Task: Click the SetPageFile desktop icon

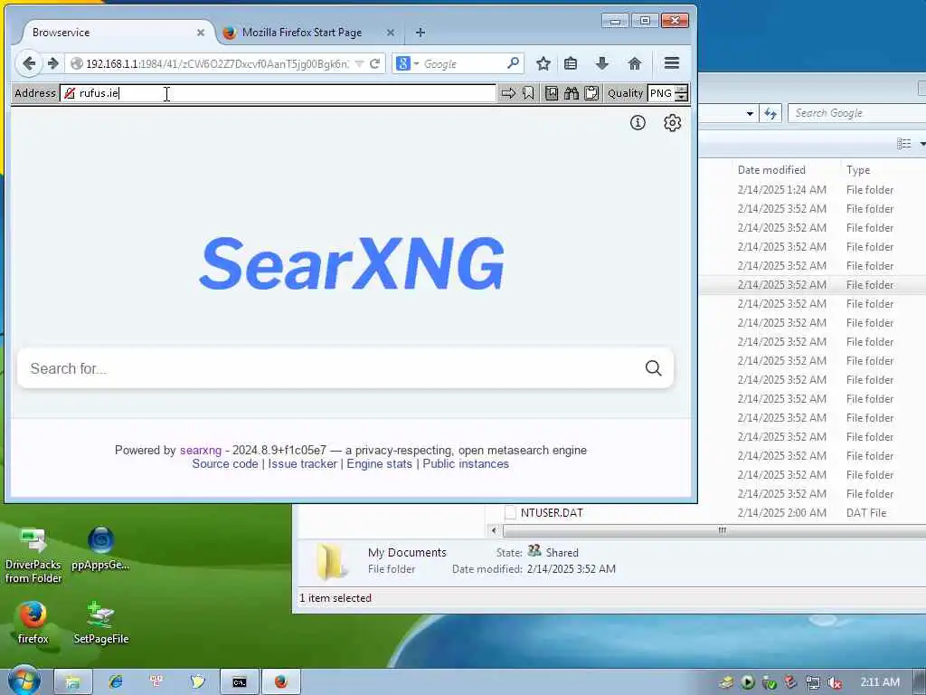Action: 101,623
